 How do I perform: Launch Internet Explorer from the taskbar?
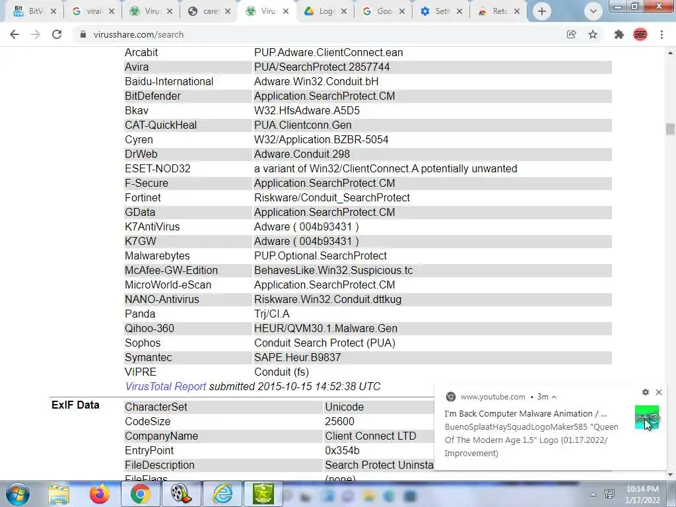click(222, 494)
